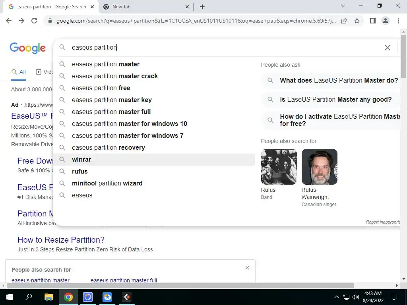Viewport: 407px width, 305px height.
Task: Open Chrome three-dot menu
Action: point(398,21)
